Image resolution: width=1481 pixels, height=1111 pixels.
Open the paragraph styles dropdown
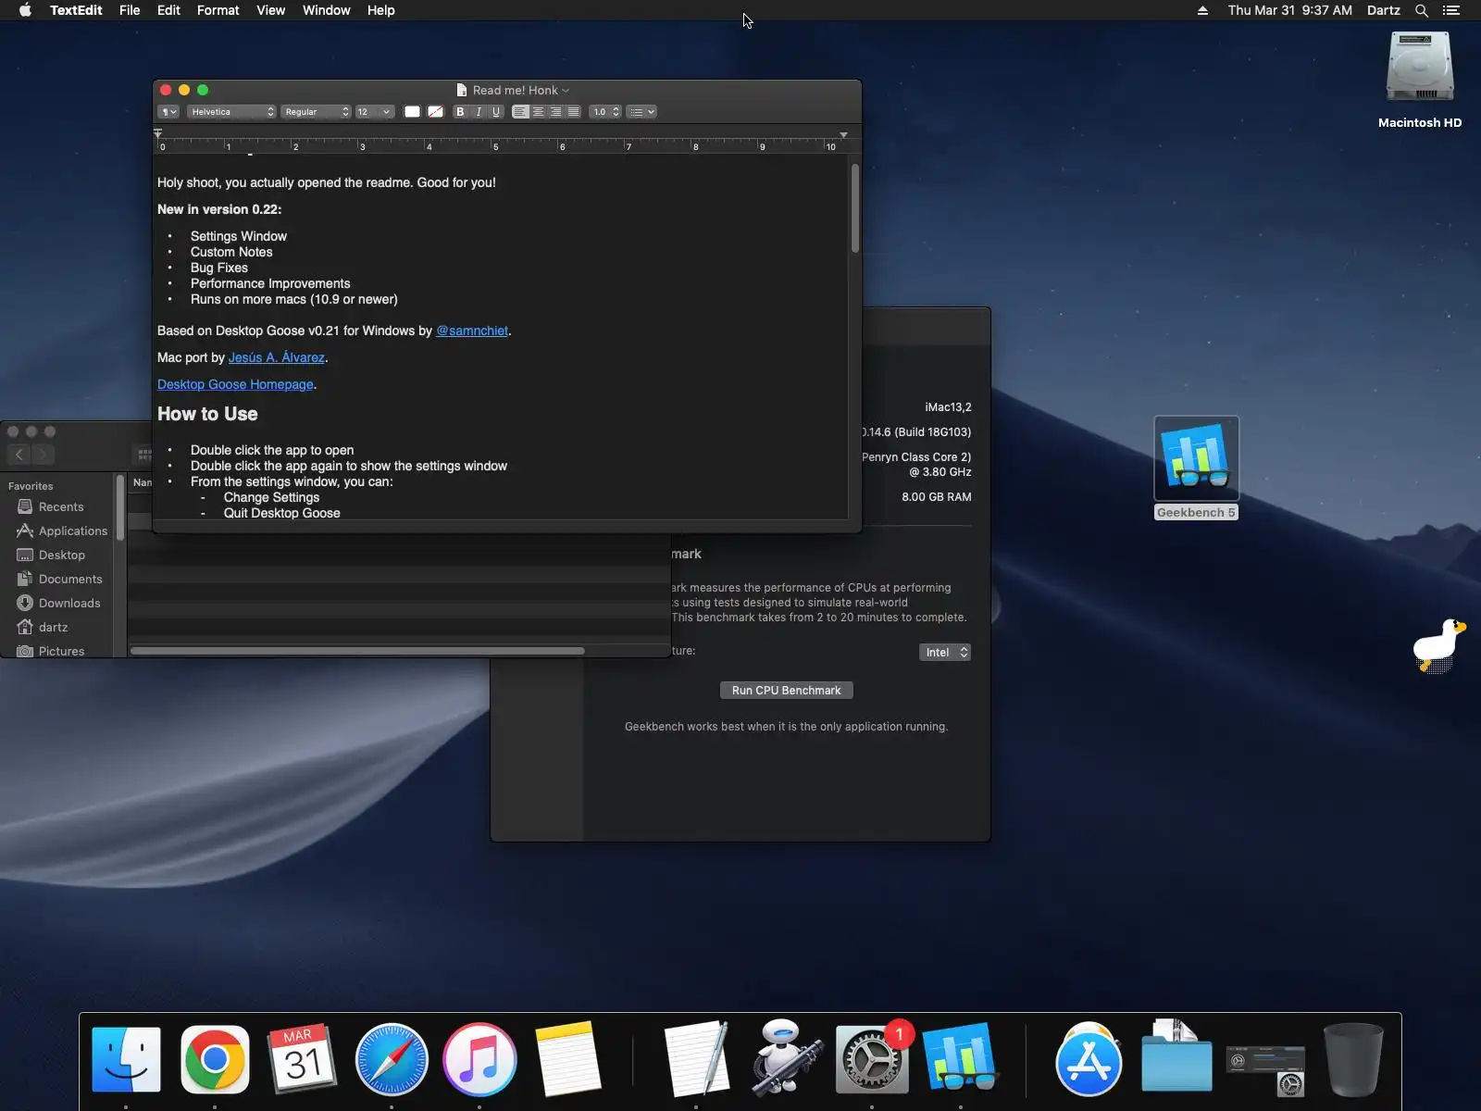(x=168, y=112)
